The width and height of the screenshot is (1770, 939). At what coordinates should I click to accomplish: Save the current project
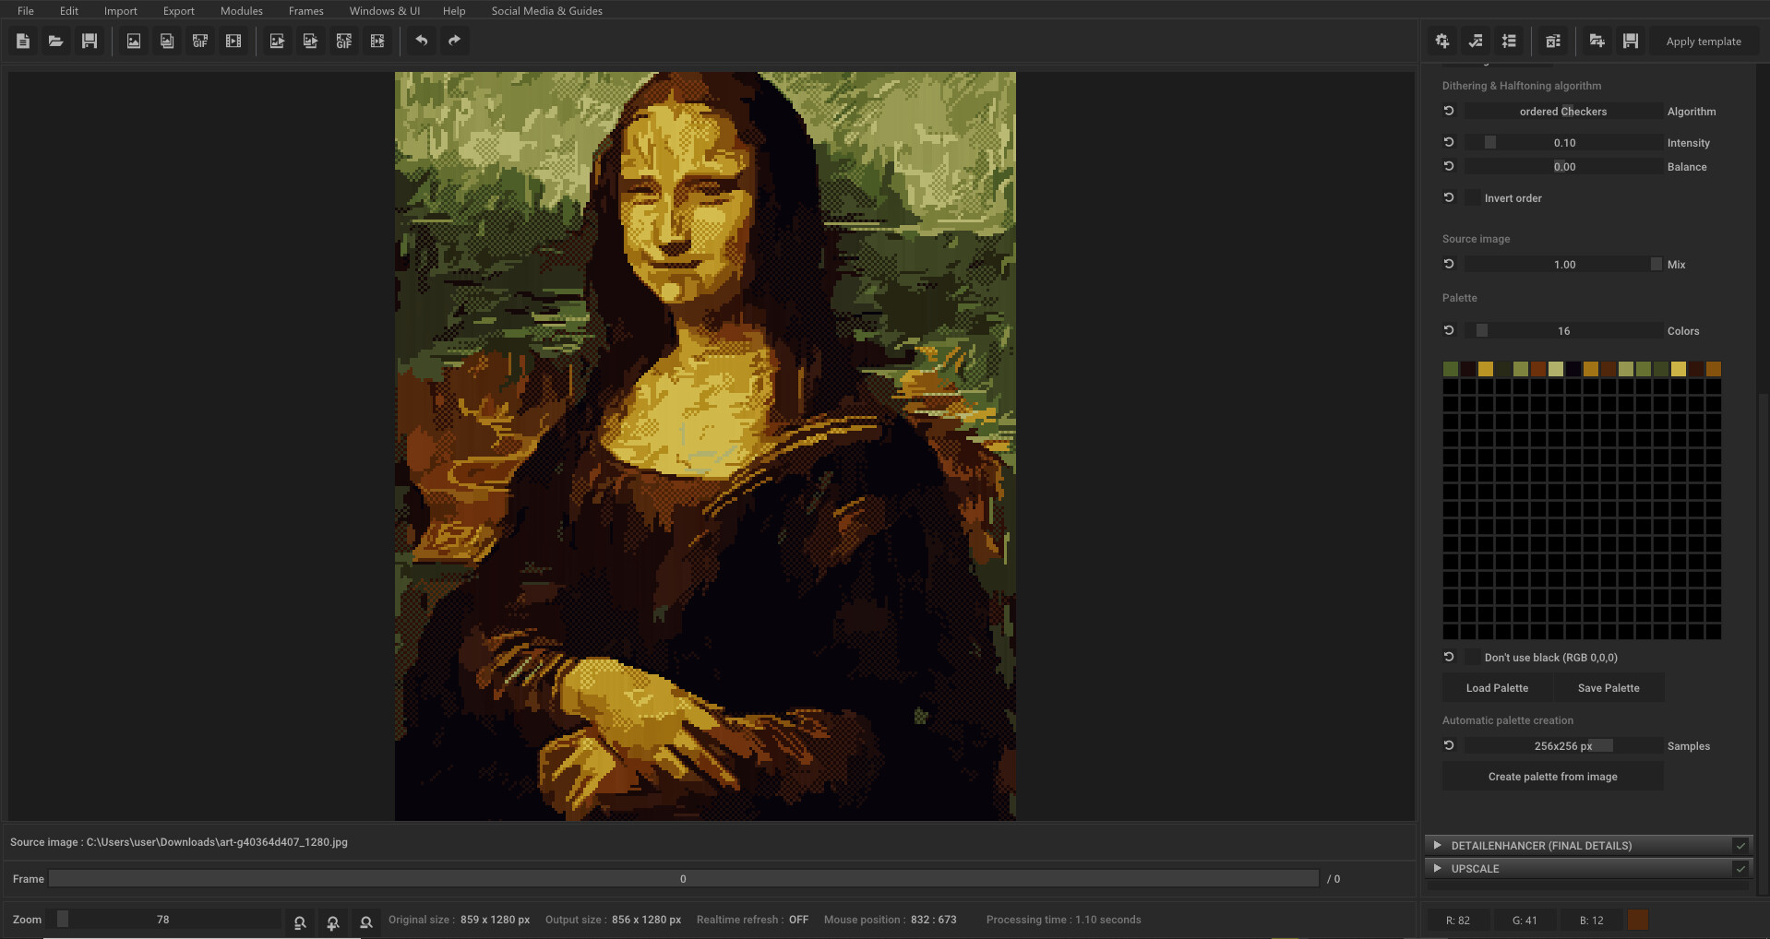pos(90,41)
